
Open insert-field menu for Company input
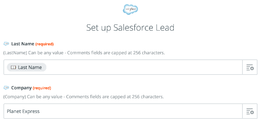tap(250, 111)
